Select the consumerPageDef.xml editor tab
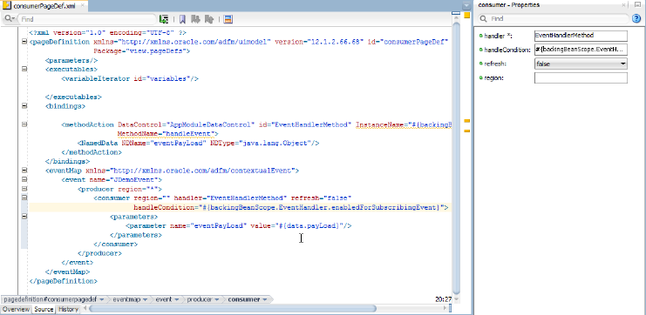646x315 pixels. click(44, 6)
